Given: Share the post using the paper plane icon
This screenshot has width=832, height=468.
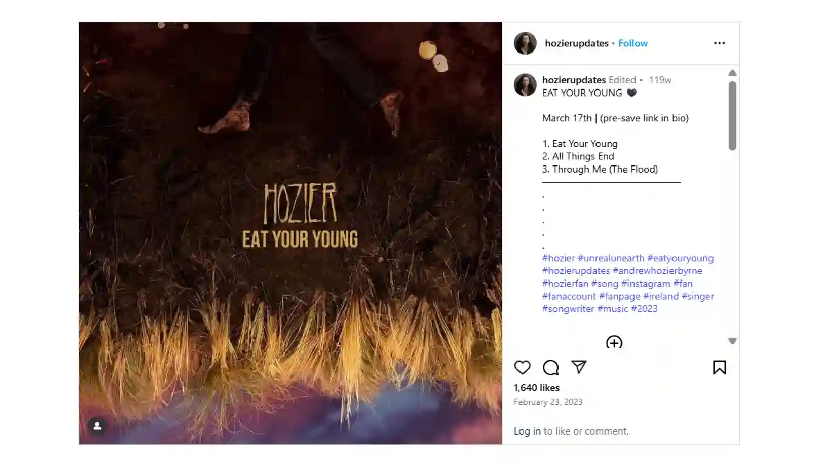Looking at the screenshot, I should click(x=579, y=367).
